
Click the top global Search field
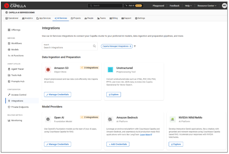pyautogui.click(x=105, y=6)
